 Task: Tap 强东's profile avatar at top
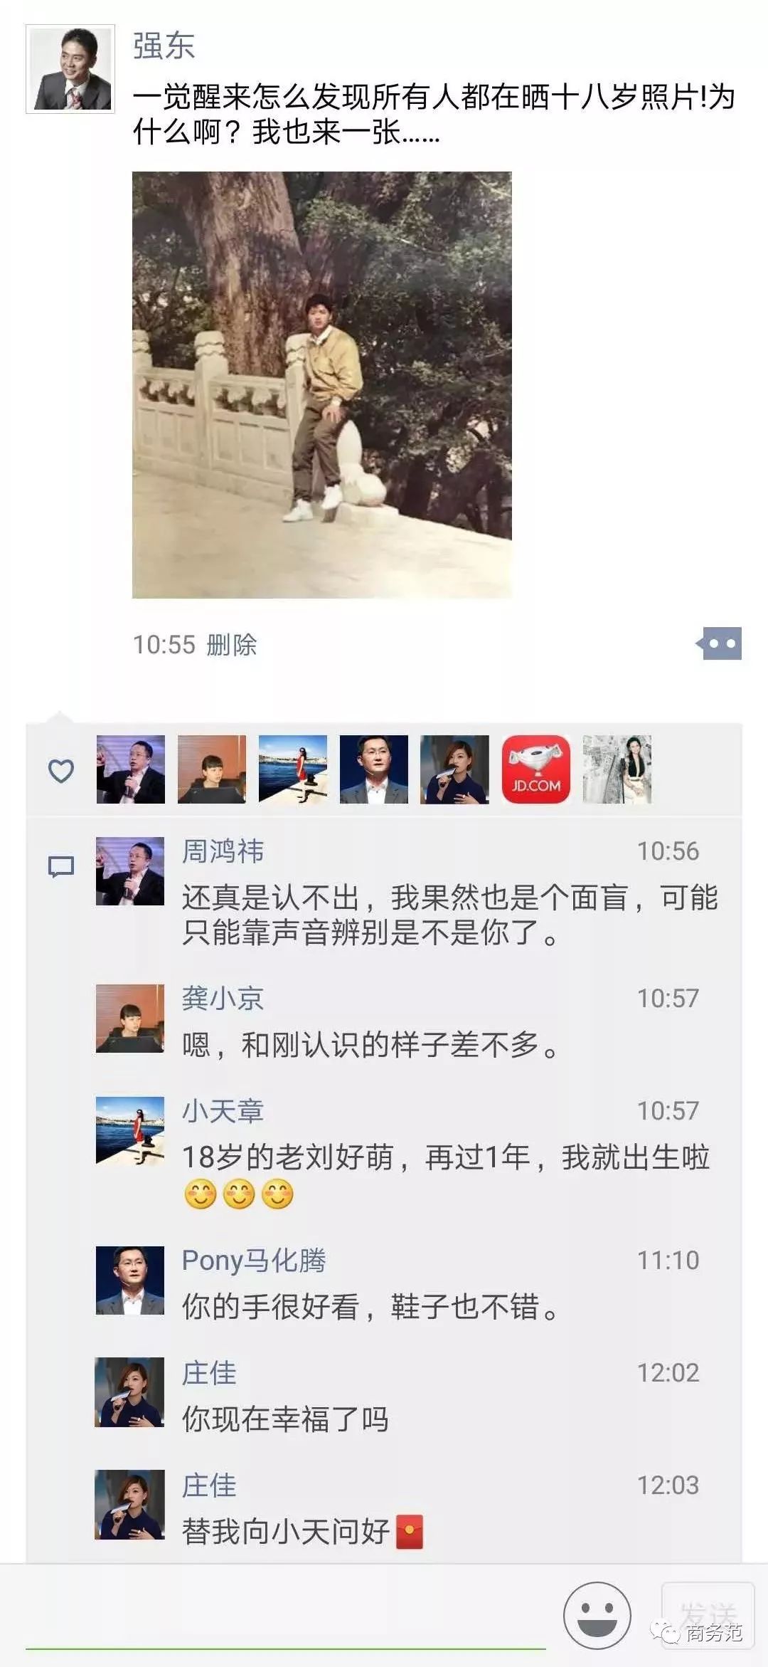[70, 69]
